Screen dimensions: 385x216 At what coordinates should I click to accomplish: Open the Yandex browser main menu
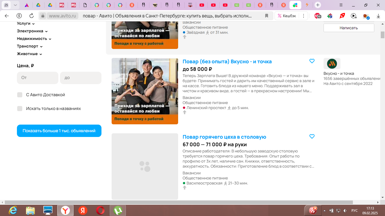[341, 5]
